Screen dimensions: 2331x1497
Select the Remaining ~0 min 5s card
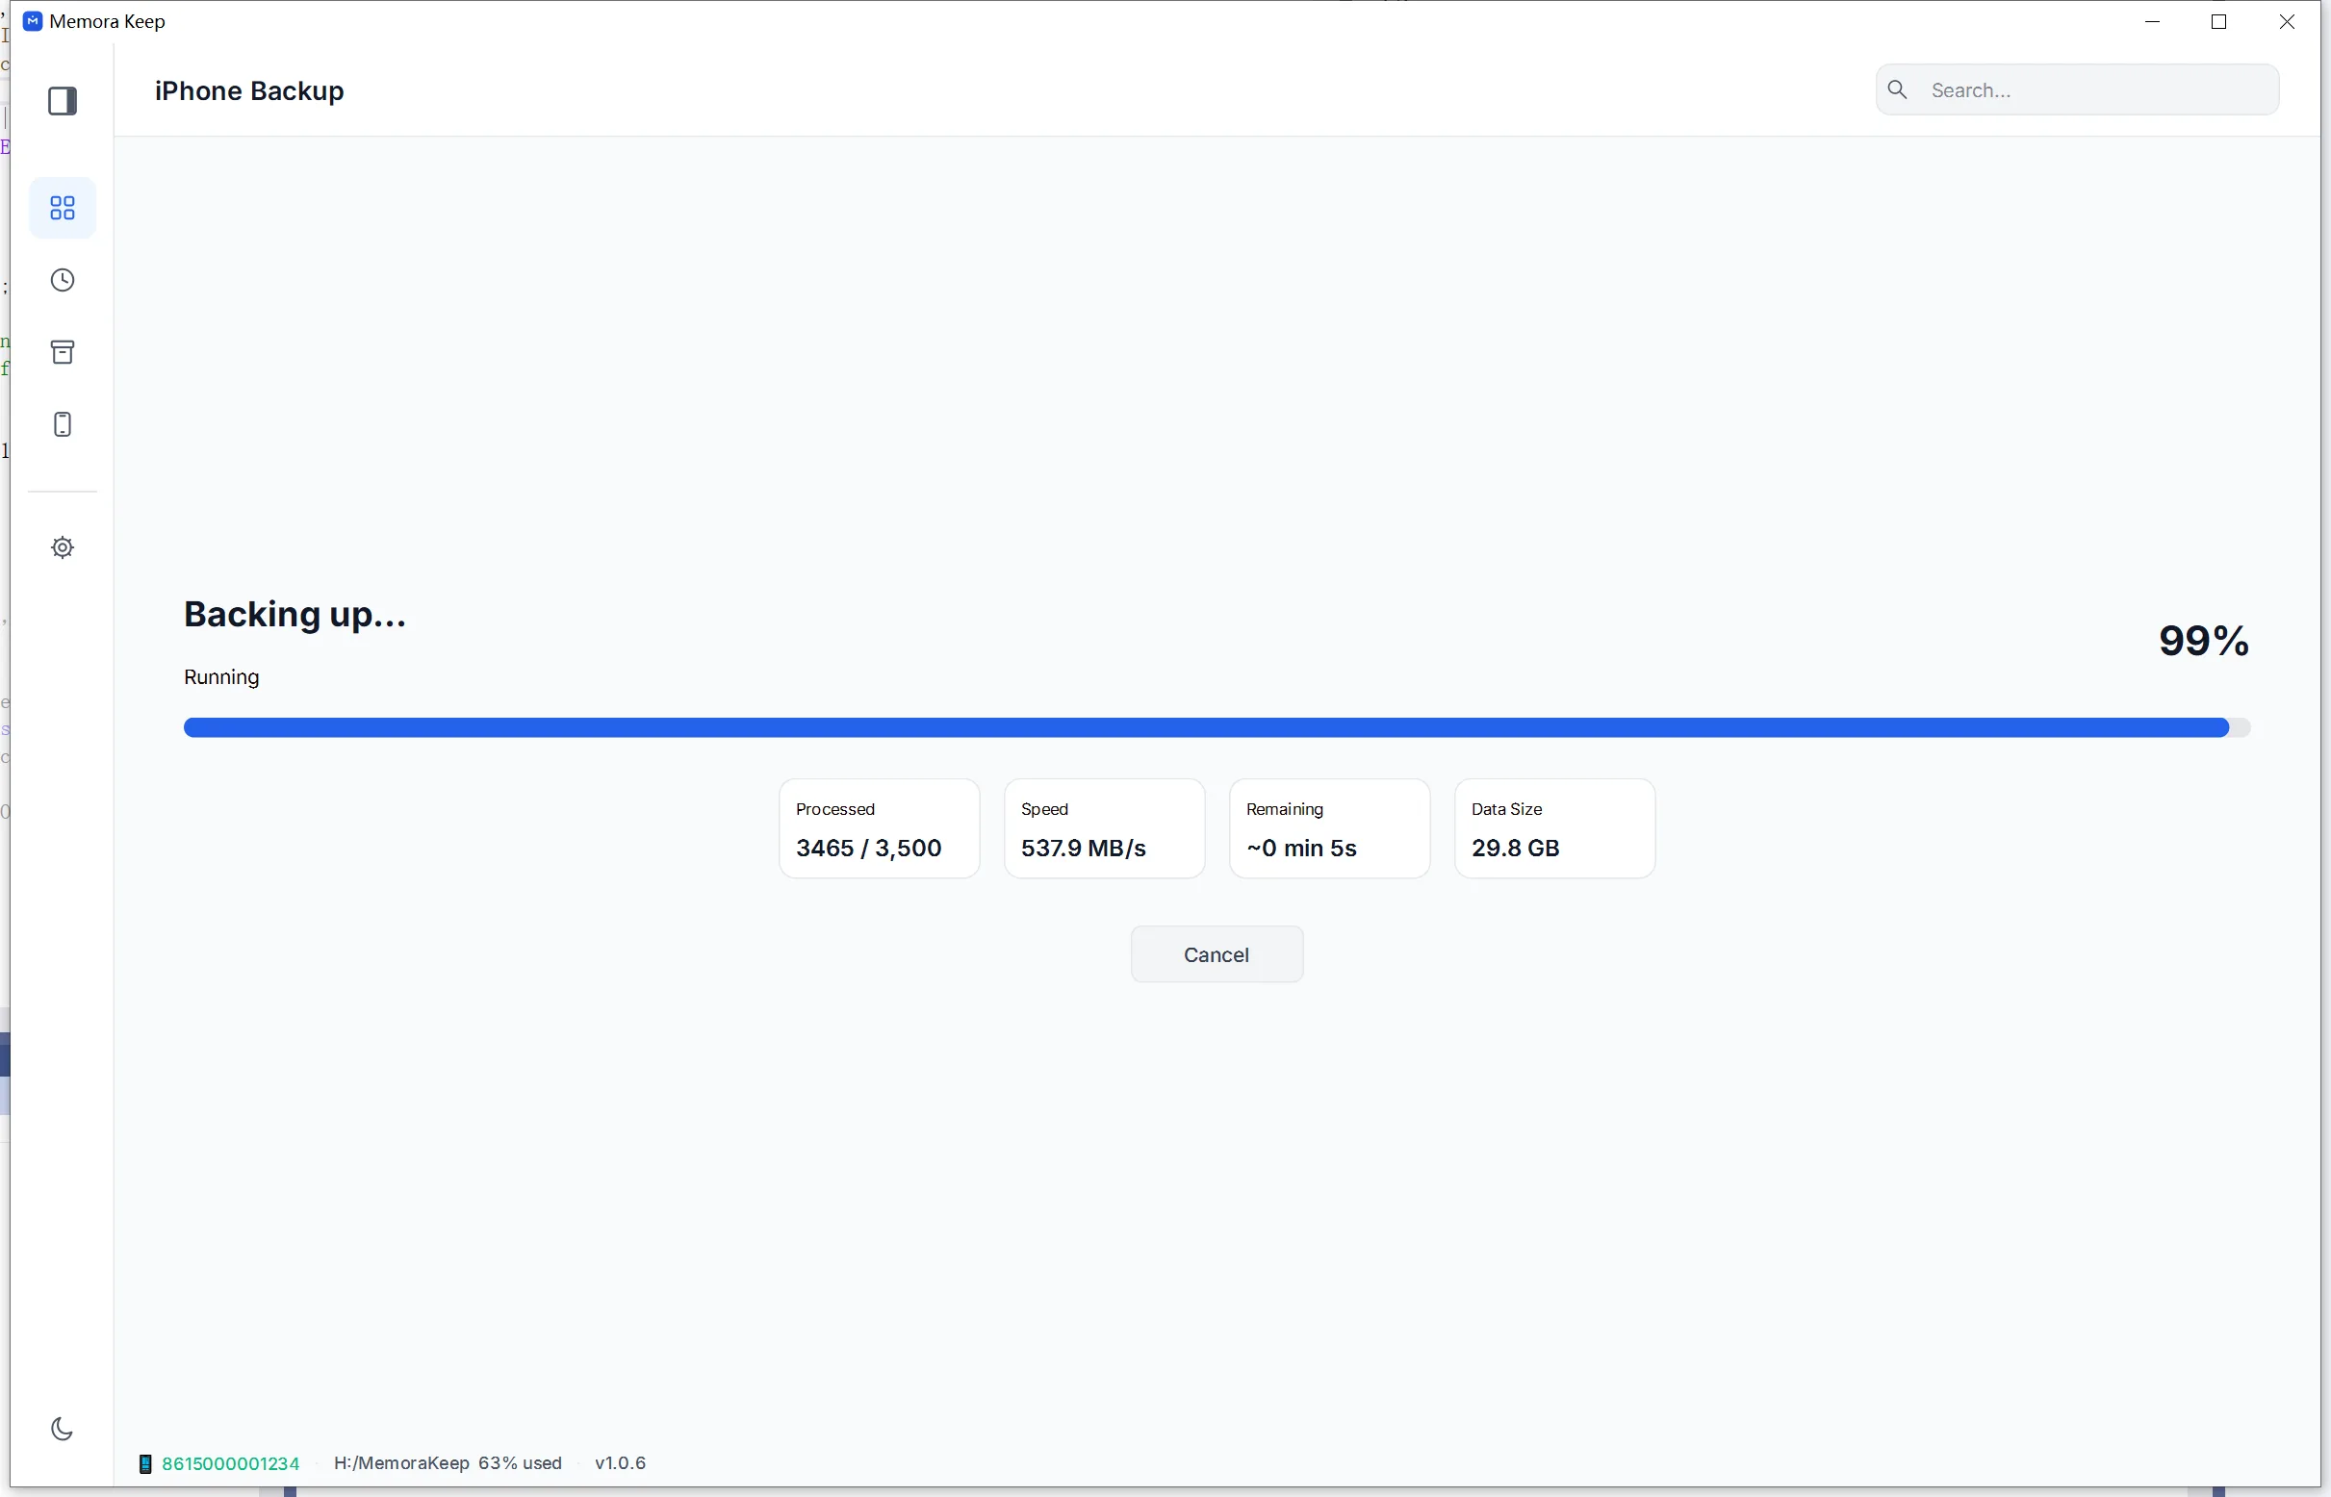click(x=1329, y=829)
